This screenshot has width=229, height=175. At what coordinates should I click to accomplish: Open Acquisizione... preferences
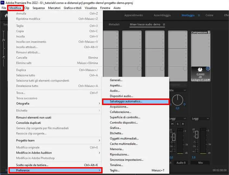(136, 107)
